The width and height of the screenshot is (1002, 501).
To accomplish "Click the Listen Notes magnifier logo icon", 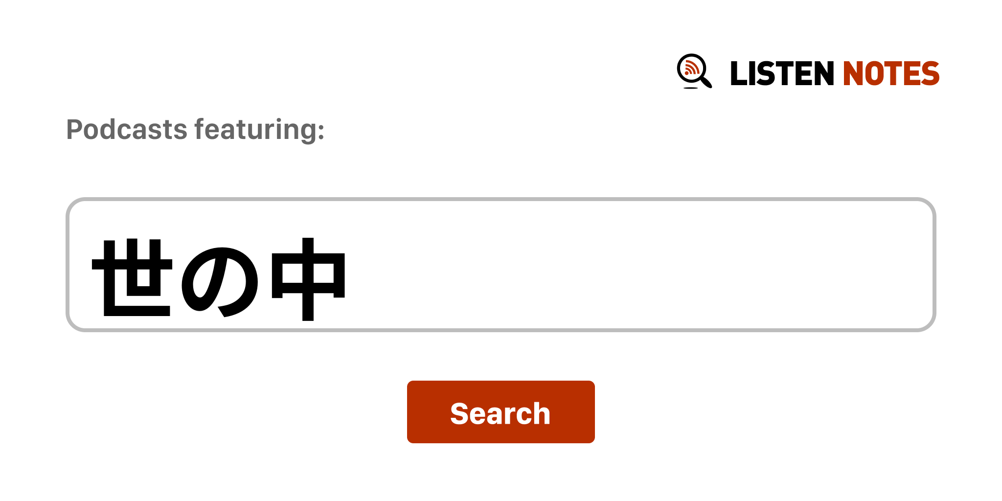I will pyautogui.click(x=694, y=71).
